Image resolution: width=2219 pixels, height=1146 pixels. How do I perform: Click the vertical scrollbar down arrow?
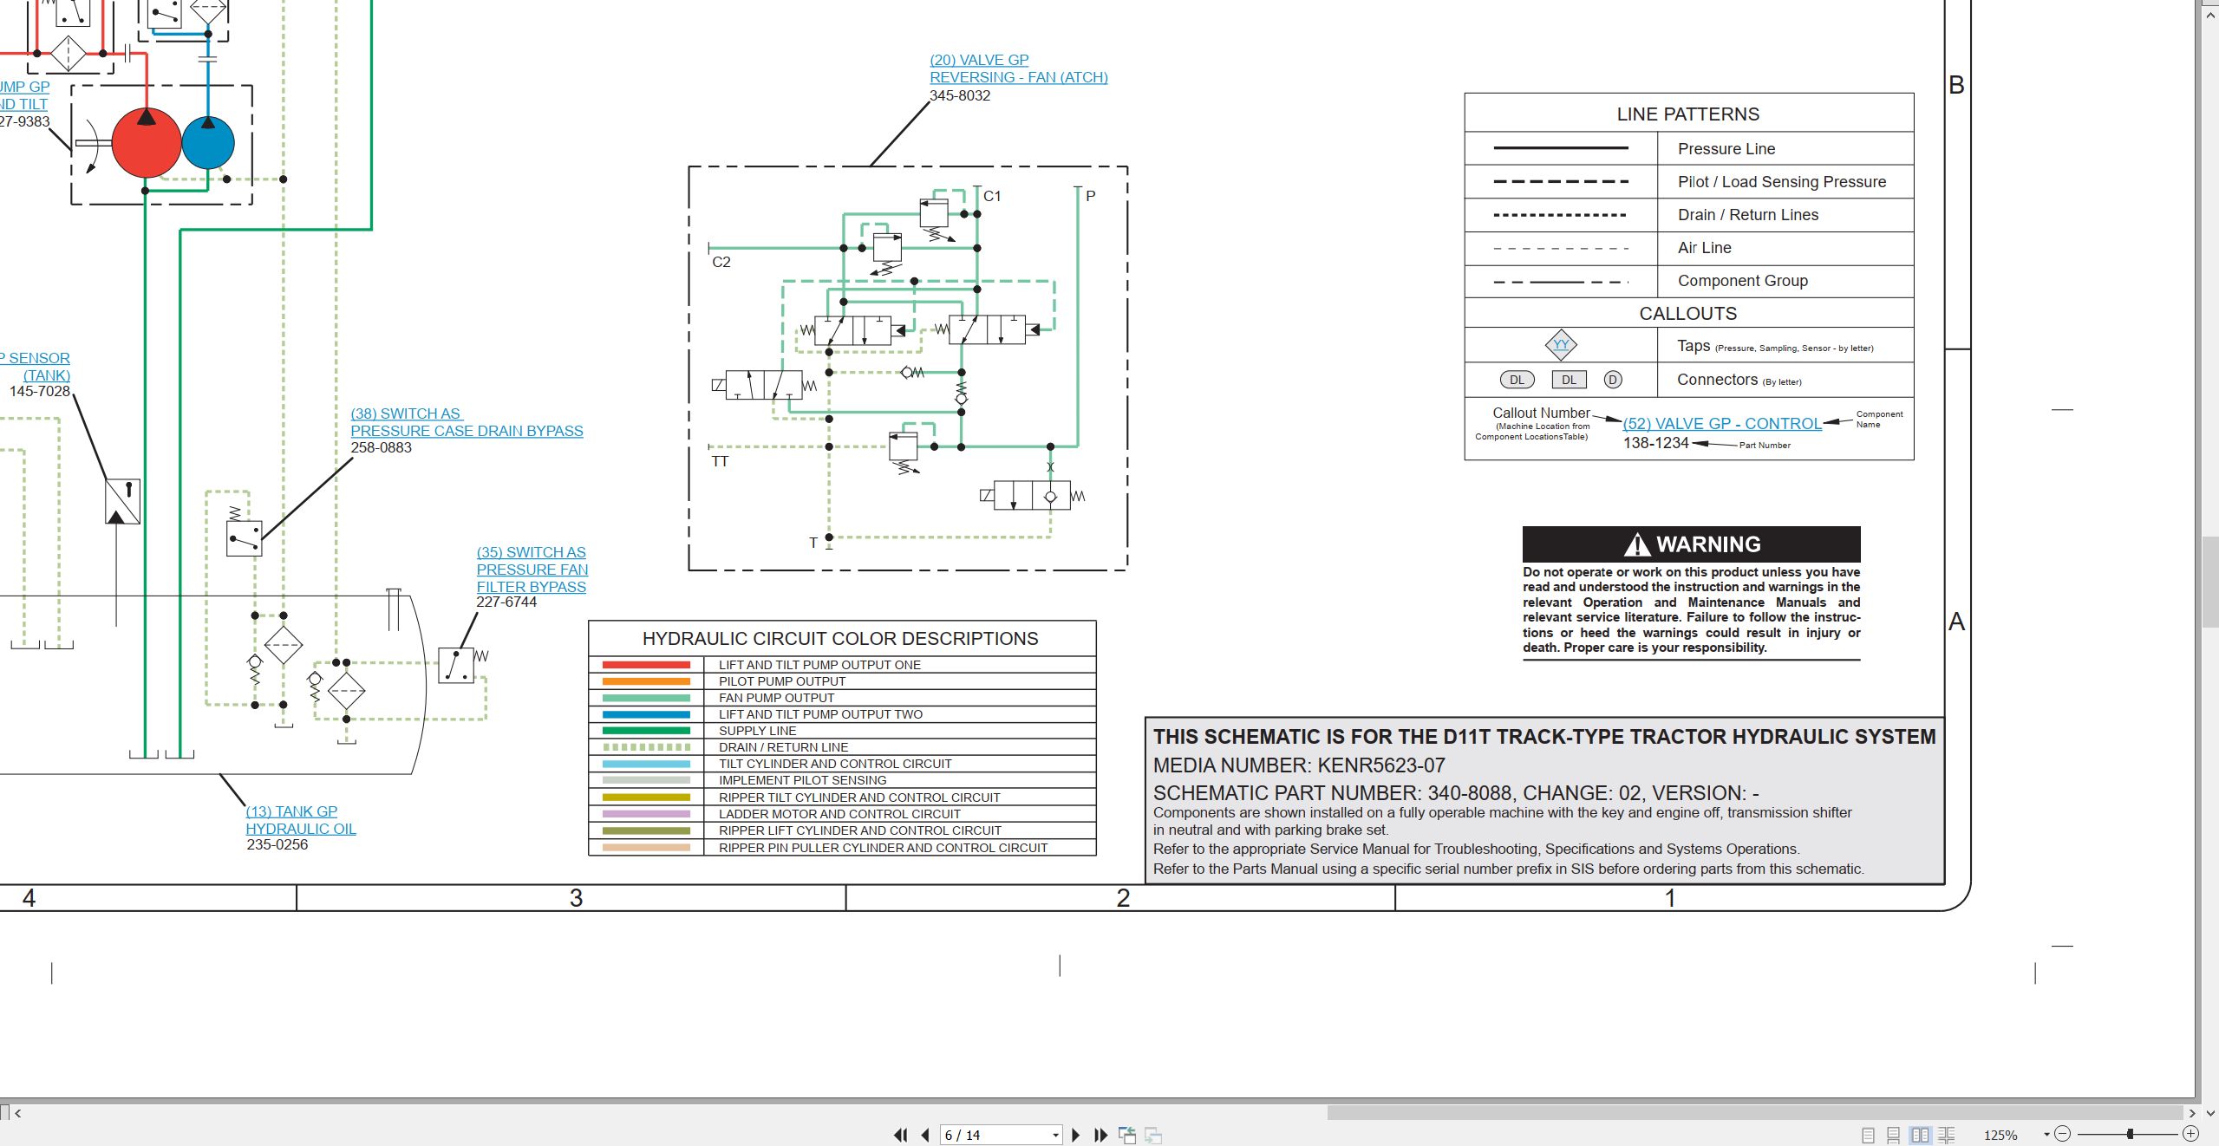pos(2209,1113)
